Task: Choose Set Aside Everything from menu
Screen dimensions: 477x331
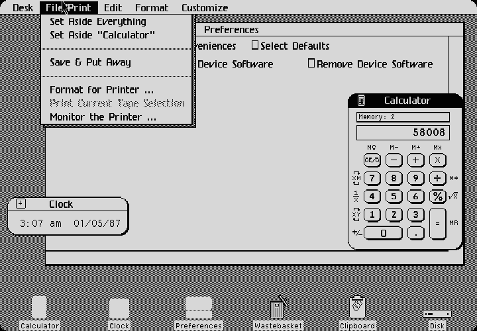Action: point(98,21)
